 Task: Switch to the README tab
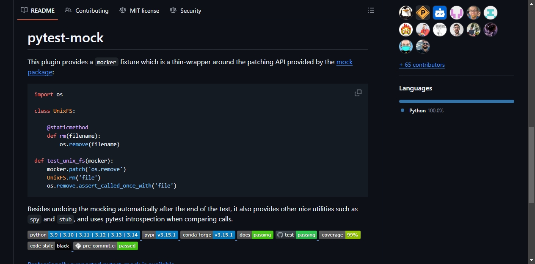(38, 11)
